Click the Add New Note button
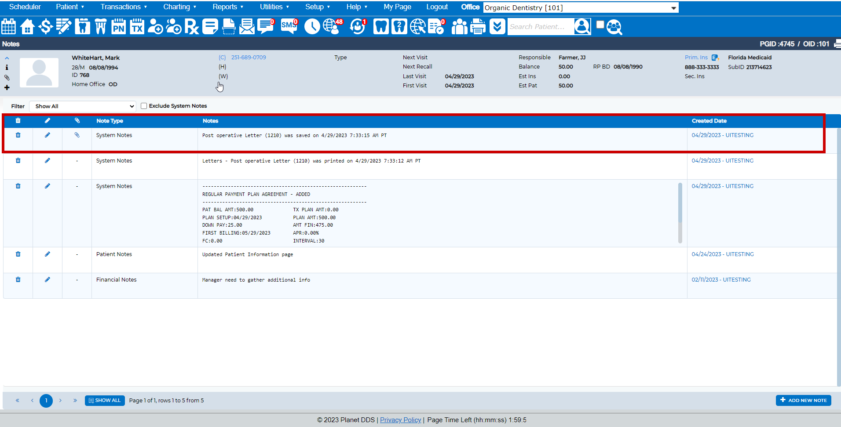Viewport: 841px width, 427px height. tap(803, 400)
